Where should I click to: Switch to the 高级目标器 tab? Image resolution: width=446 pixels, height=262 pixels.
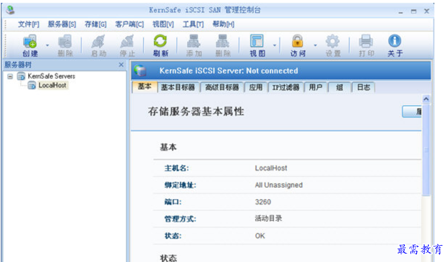(x=222, y=87)
